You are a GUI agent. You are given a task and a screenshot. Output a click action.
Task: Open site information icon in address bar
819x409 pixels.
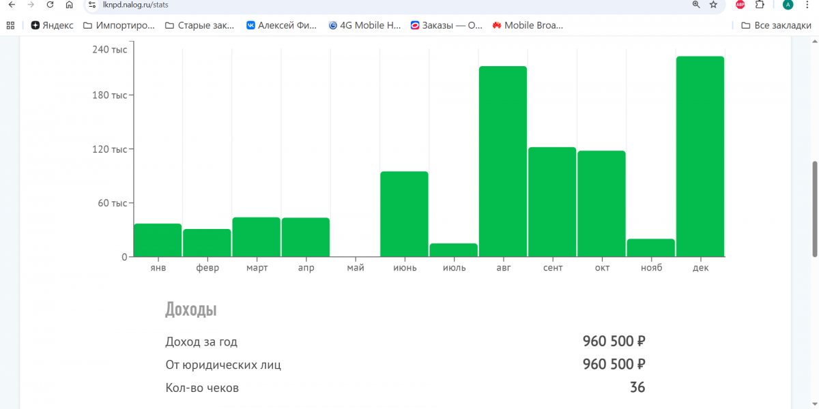coord(93,5)
